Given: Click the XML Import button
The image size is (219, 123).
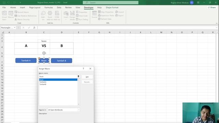Looking at the screenshot, I should coord(119,12).
